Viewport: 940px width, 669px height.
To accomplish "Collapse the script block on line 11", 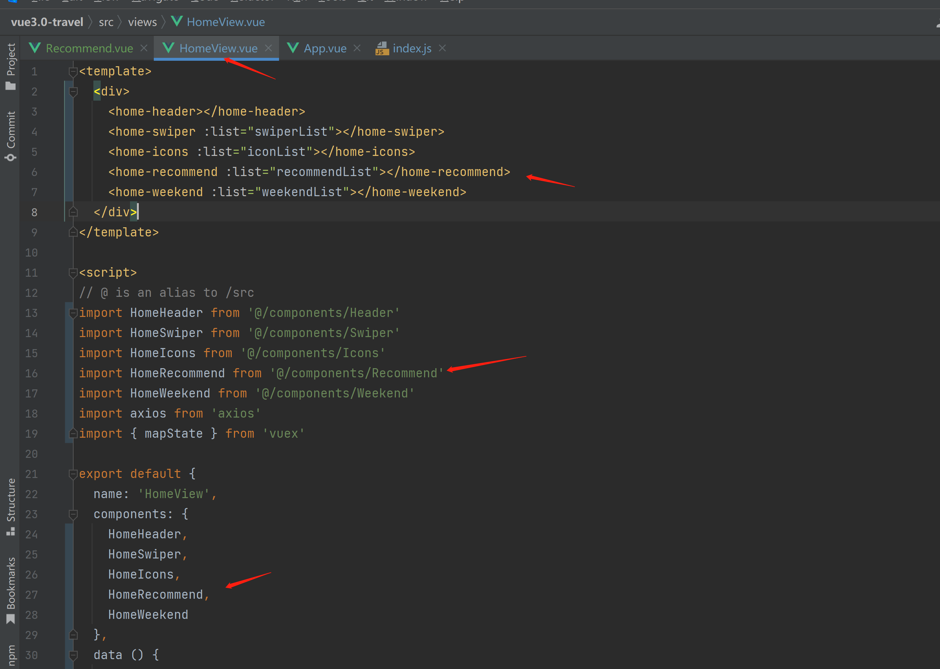I will click(x=73, y=273).
